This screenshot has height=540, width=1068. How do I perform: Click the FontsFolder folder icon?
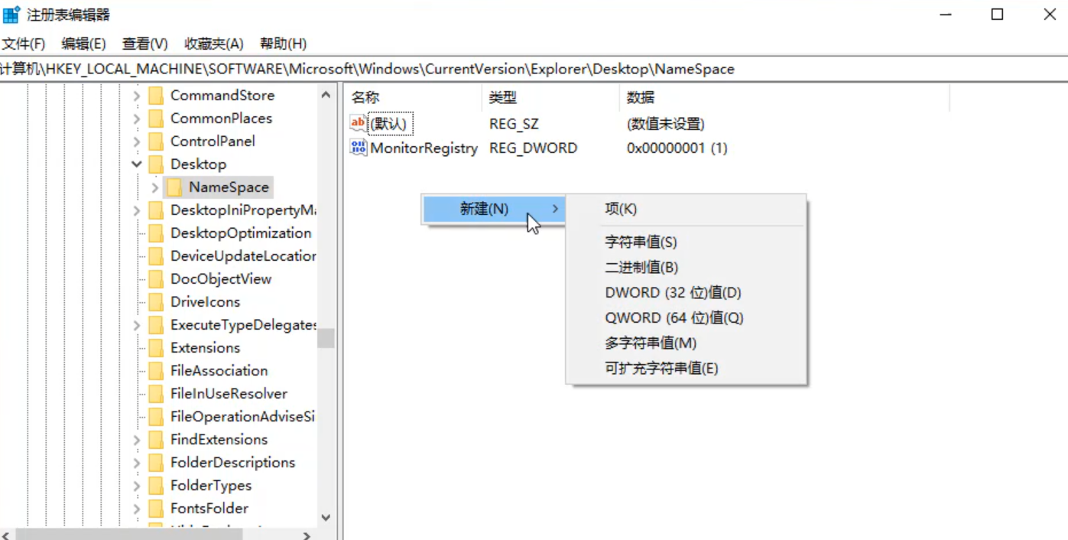pos(157,509)
